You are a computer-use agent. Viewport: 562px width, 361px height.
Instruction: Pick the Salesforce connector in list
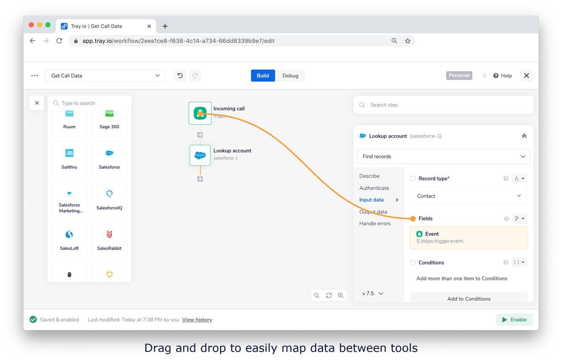coord(109,159)
